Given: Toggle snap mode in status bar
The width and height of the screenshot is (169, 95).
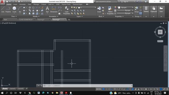Looking at the screenshot, I should coord(106,89).
